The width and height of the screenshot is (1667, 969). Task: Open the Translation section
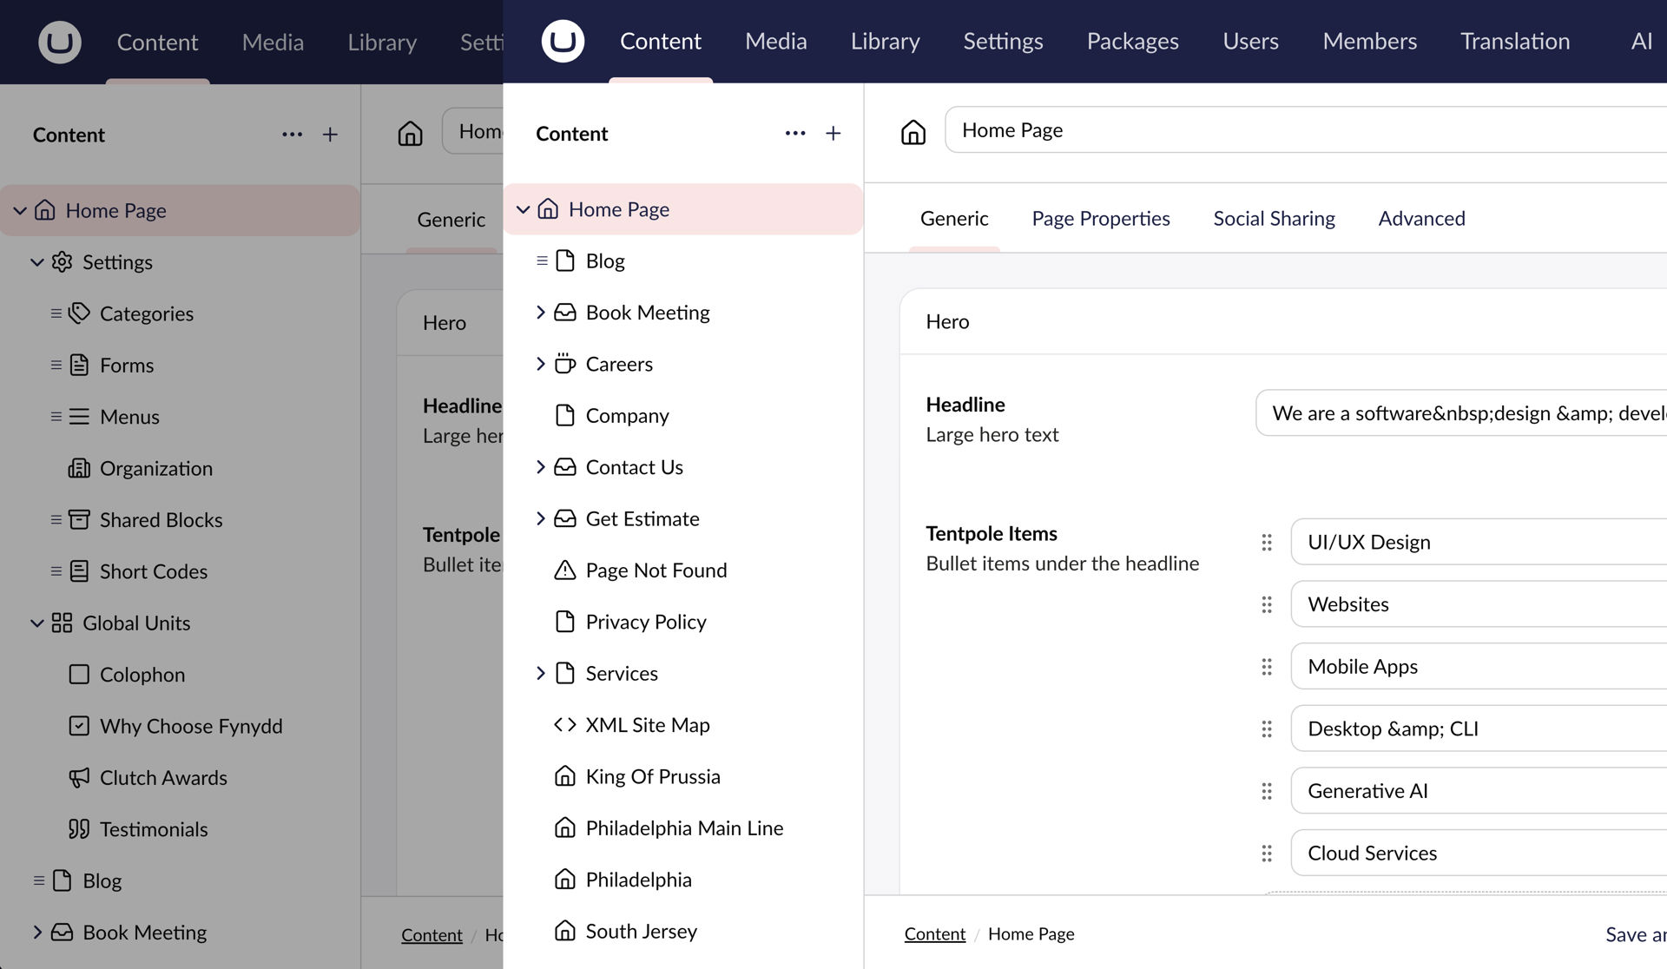tap(1514, 41)
